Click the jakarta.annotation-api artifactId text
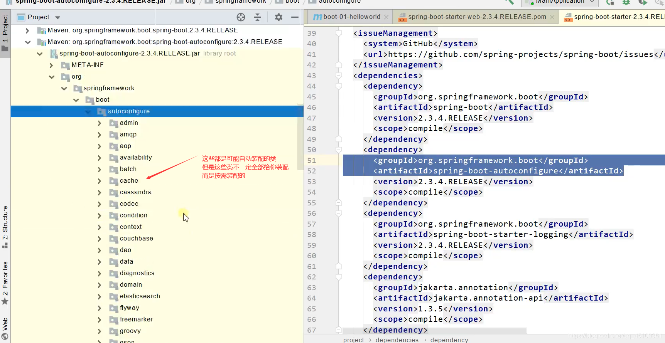Viewport: 665px width, 343px height. [x=488, y=298]
